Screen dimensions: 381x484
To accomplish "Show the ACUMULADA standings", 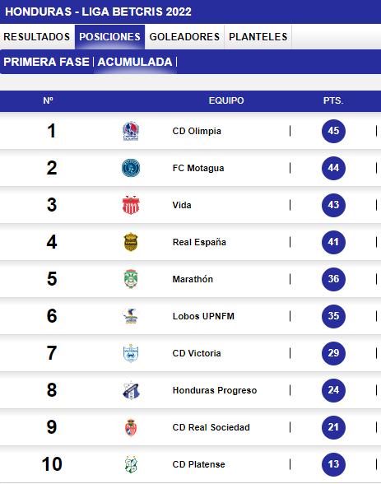I will [135, 62].
